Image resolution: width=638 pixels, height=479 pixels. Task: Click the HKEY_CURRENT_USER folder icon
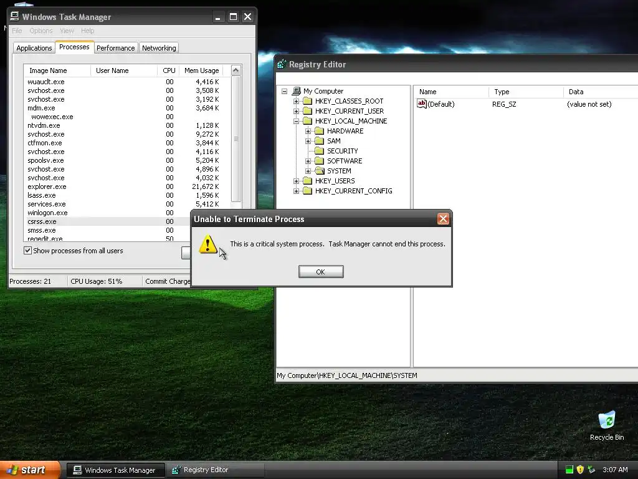(x=308, y=111)
